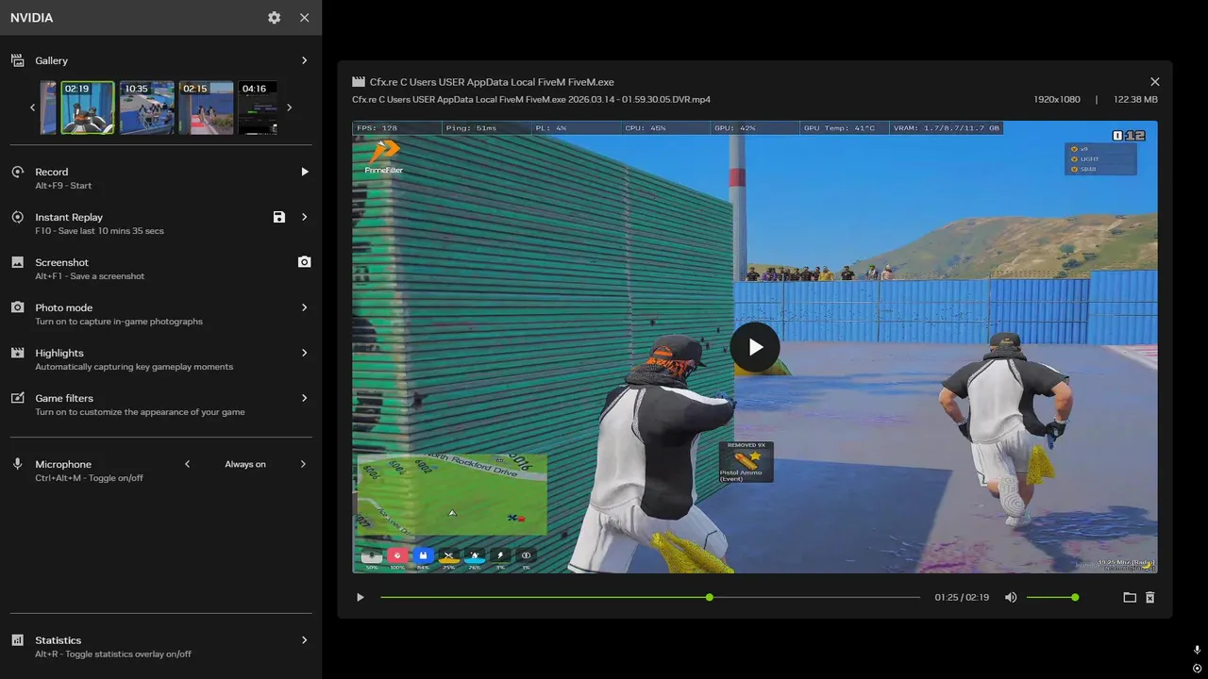Click the Statistics icon

pyautogui.click(x=17, y=640)
